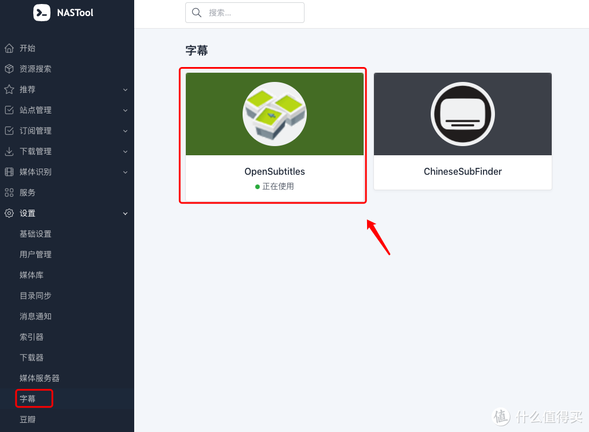Click the download icon beside 下载管理

(9, 151)
